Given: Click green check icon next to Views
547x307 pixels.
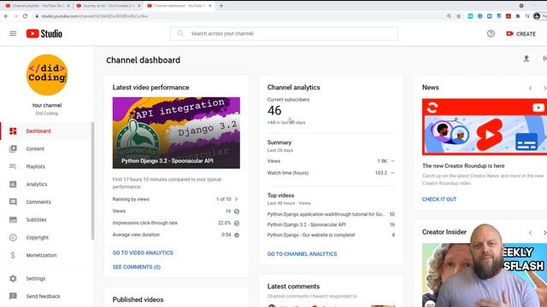Looking at the screenshot, I should [237, 211].
